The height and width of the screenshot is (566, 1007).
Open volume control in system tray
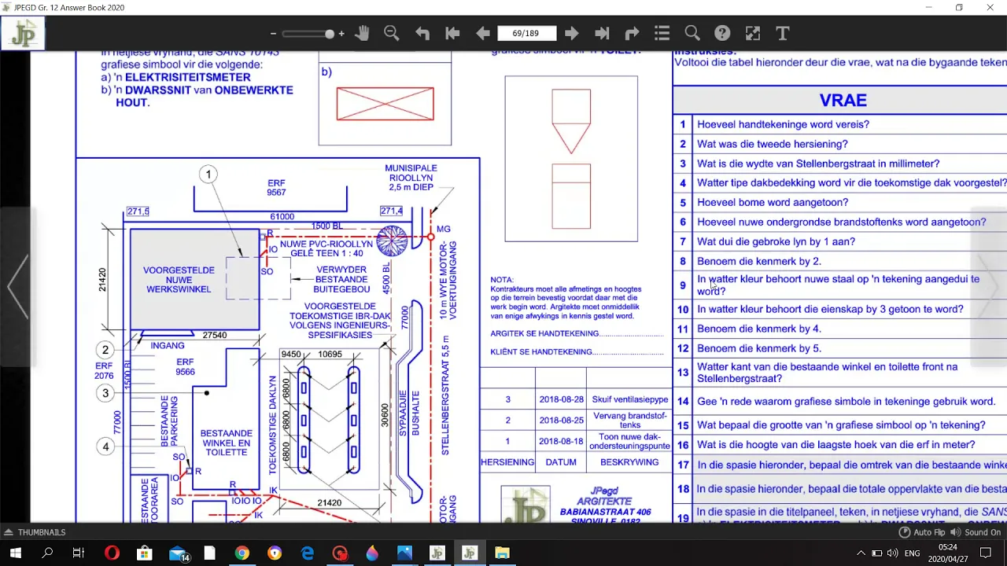coord(893,553)
